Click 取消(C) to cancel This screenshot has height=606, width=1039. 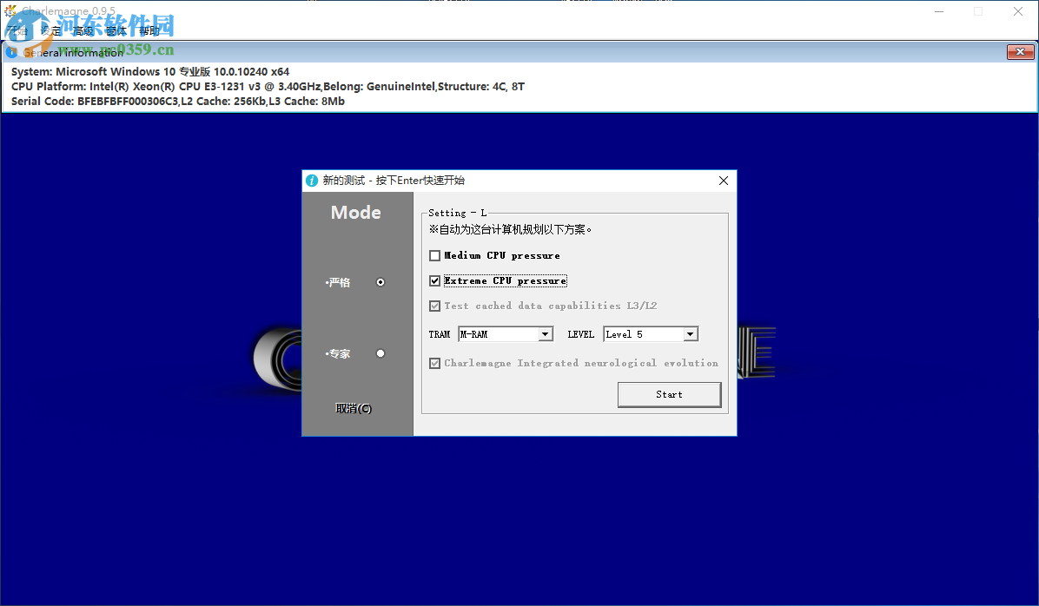(x=354, y=409)
